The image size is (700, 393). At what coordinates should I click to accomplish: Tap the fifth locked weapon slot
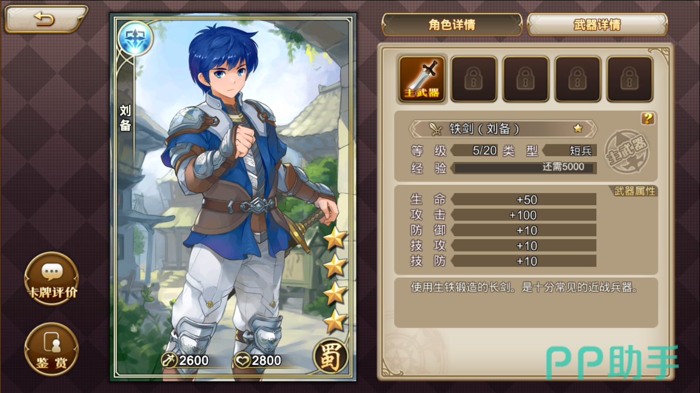pos(630,79)
